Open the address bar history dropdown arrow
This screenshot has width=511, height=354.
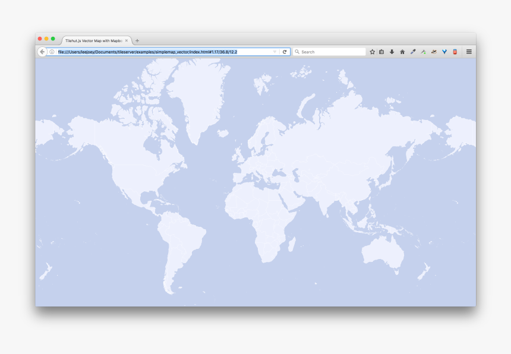point(275,52)
